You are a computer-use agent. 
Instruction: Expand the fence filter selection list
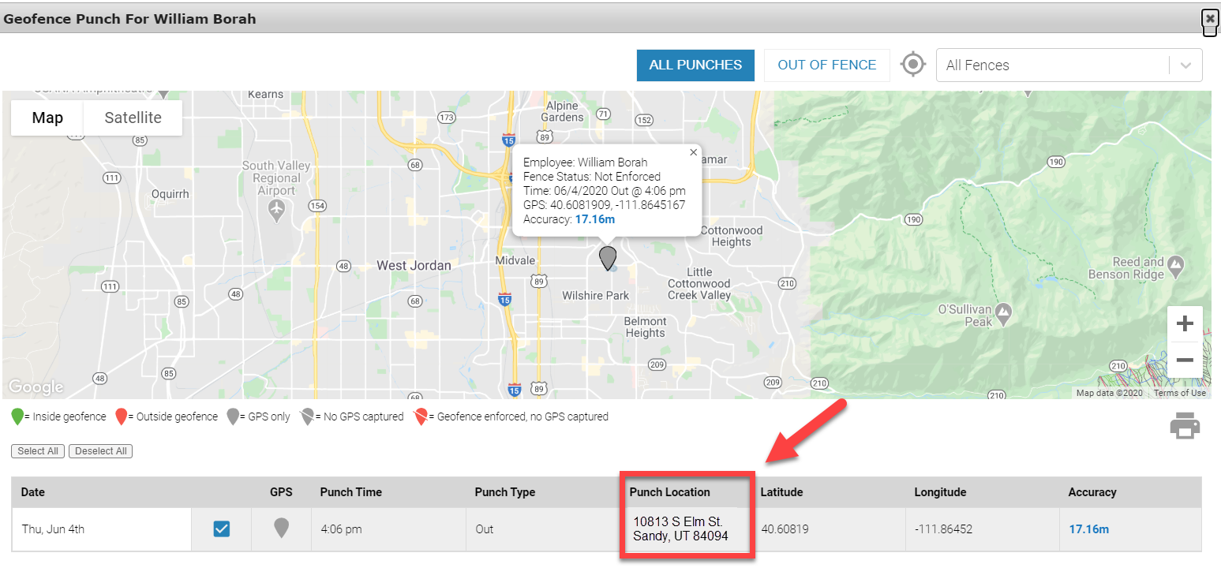click(1069, 65)
